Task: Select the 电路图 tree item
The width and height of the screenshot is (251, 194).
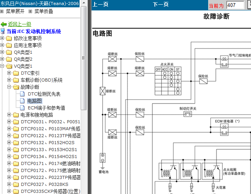Action: click(x=35, y=101)
